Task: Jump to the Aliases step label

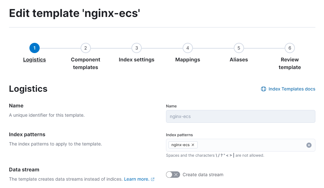Action: (239, 59)
